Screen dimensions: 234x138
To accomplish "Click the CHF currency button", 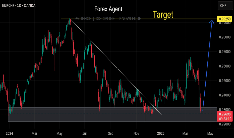I will coord(225,6).
